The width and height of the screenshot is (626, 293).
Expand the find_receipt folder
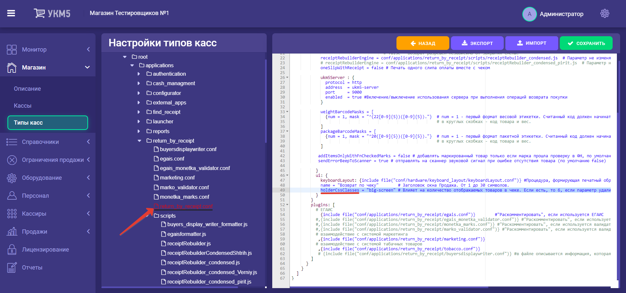tap(139, 112)
